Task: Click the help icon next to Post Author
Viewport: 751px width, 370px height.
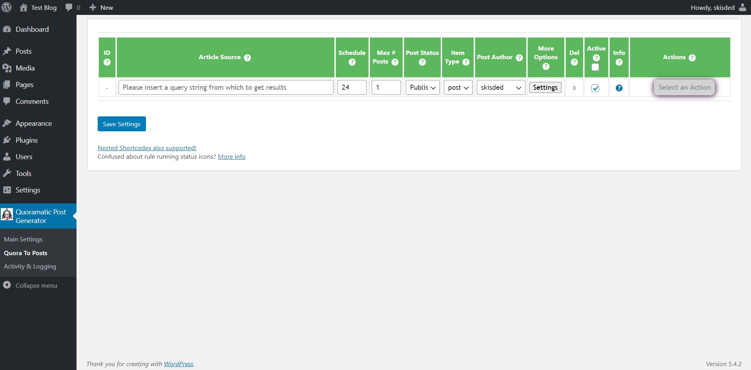Action: click(x=520, y=58)
